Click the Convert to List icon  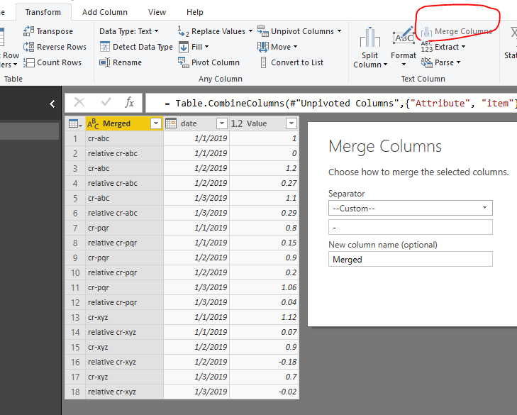263,62
